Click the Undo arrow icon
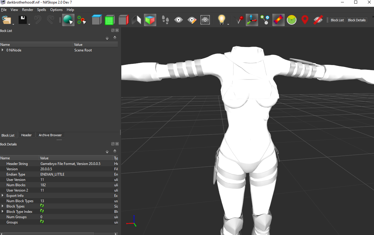The width and height of the screenshot is (374, 235). (38, 20)
